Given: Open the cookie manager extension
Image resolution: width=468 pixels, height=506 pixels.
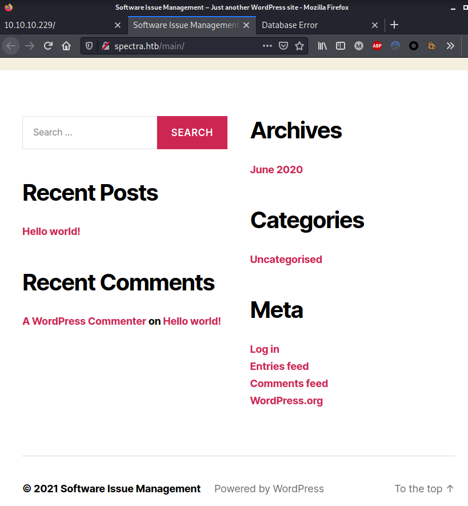Looking at the screenshot, I should (432, 46).
